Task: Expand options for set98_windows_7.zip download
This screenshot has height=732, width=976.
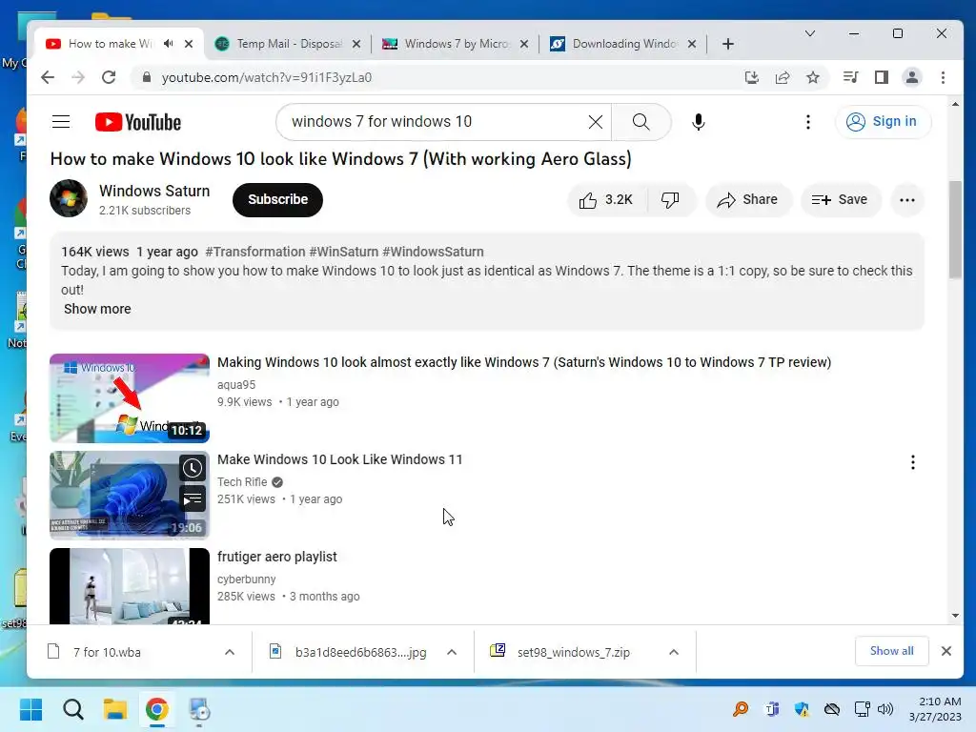Action: (674, 652)
